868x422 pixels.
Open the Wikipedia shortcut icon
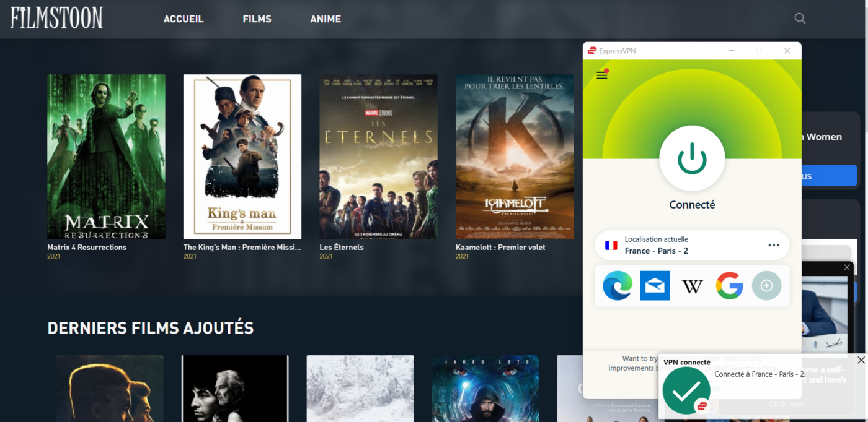692,286
